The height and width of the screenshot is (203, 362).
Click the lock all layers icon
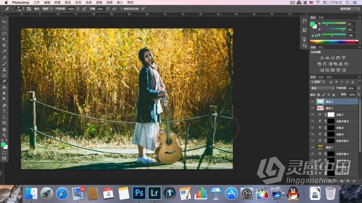pyautogui.click(x=333, y=95)
